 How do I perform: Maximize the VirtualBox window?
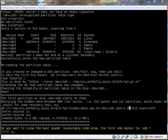155,2
